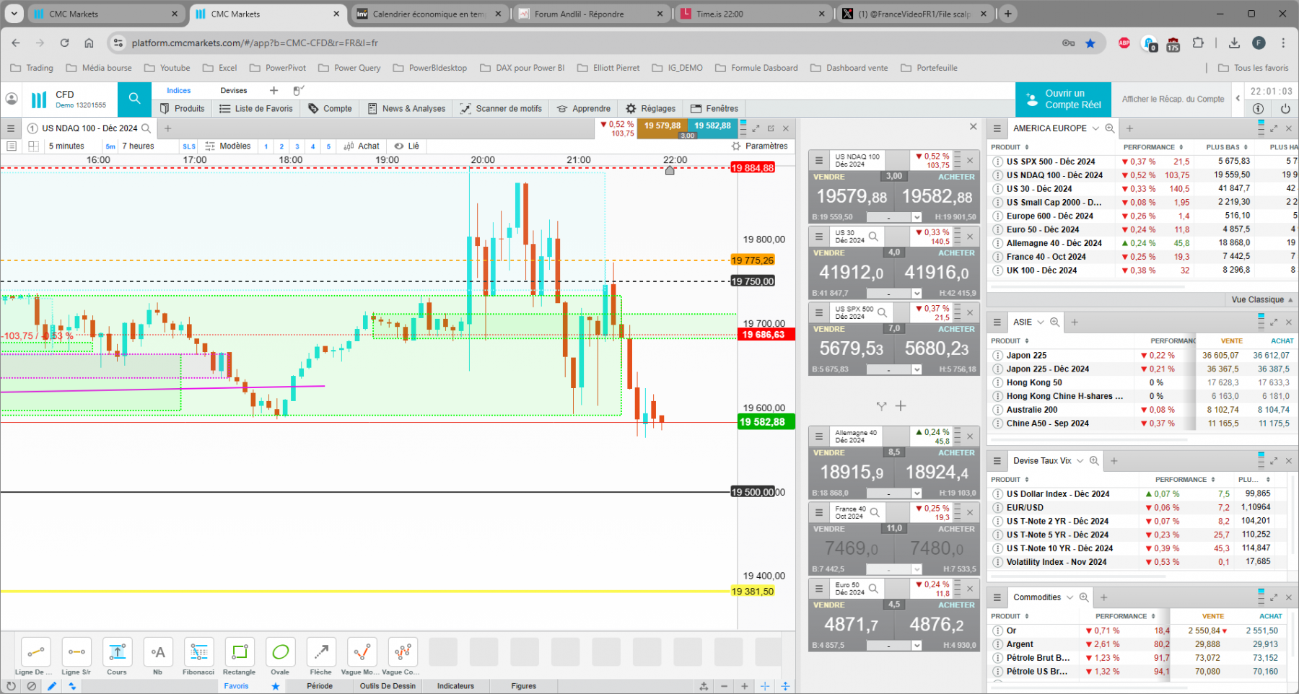Click the clear drawings circle-slash icon

click(x=31, y=686)
